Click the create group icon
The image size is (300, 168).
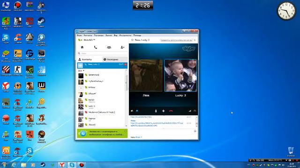pyautogui.click(x=109, y=47)
